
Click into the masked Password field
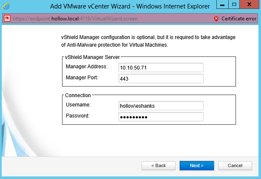tap(161, 117)
